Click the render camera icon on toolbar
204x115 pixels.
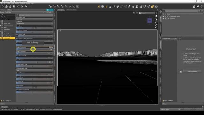click(x=156, y=6)
